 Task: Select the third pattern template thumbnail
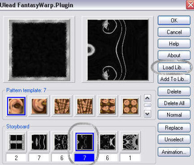[x=62, y=106]
